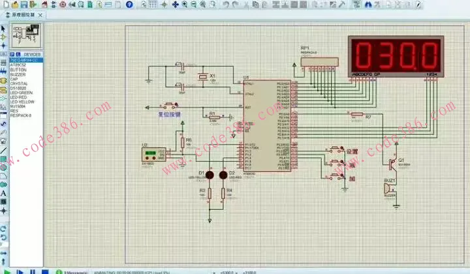
Task: Pause the running simulation
Action: point(32,271)
